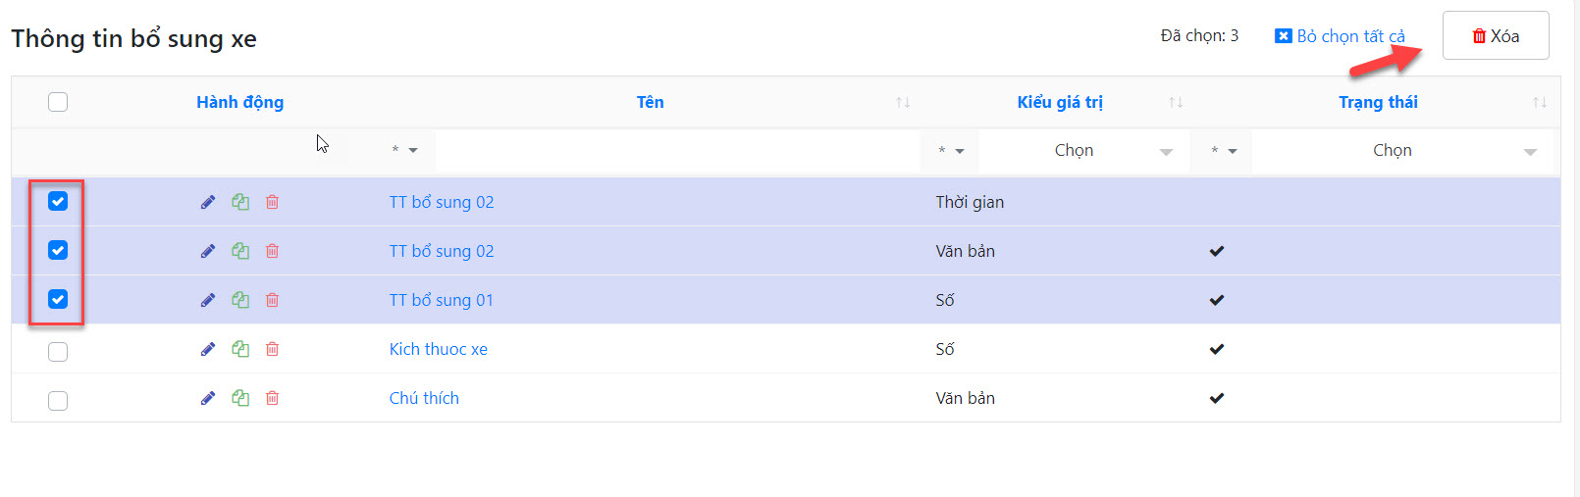Check the Kich thuoc xe row checkbox

click(x=58, y=351)
